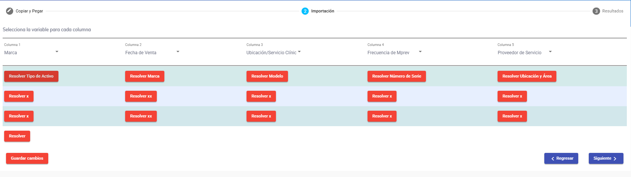Click the Resultados step label
This screenshot has height=177, width=631.
[613, 11]
